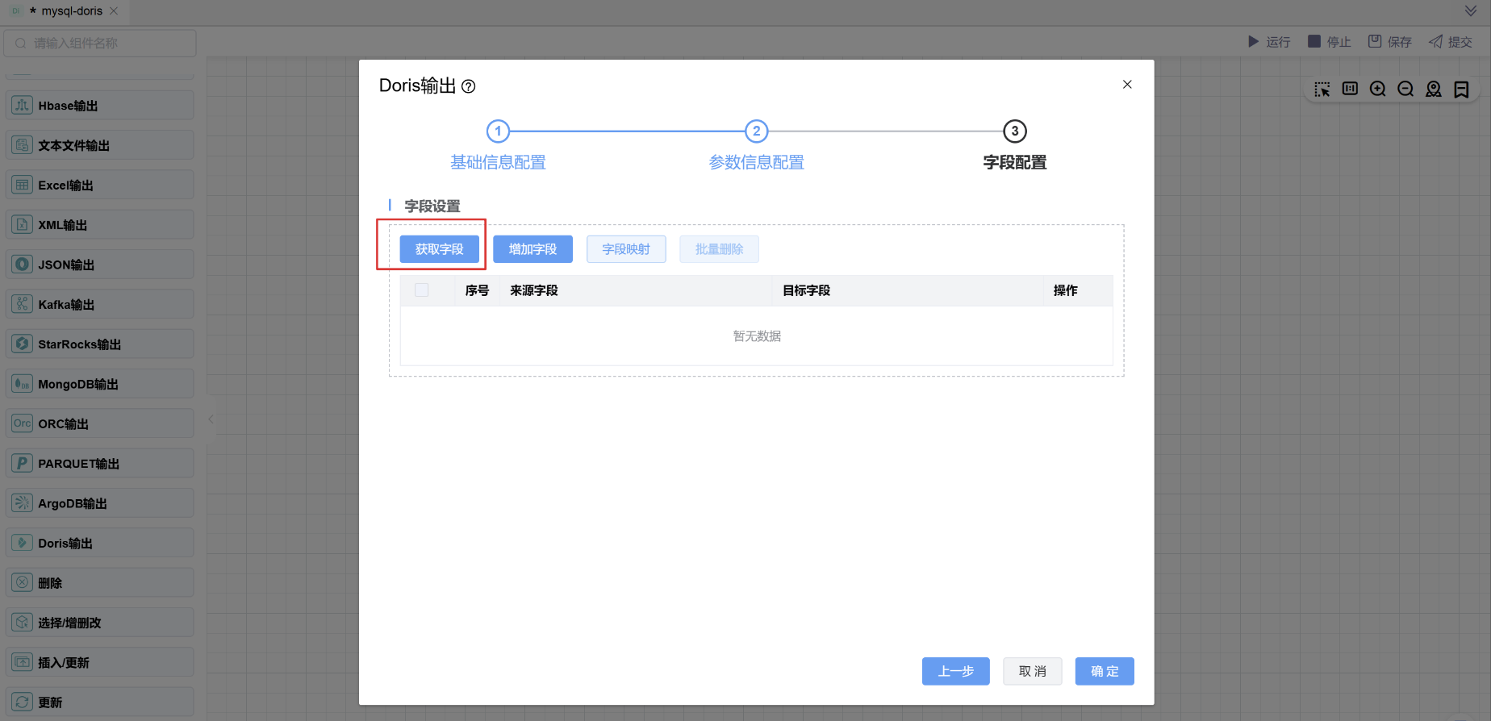Collapse the left component sidebar
The image size is (1491, 721).
click(211, 419)
